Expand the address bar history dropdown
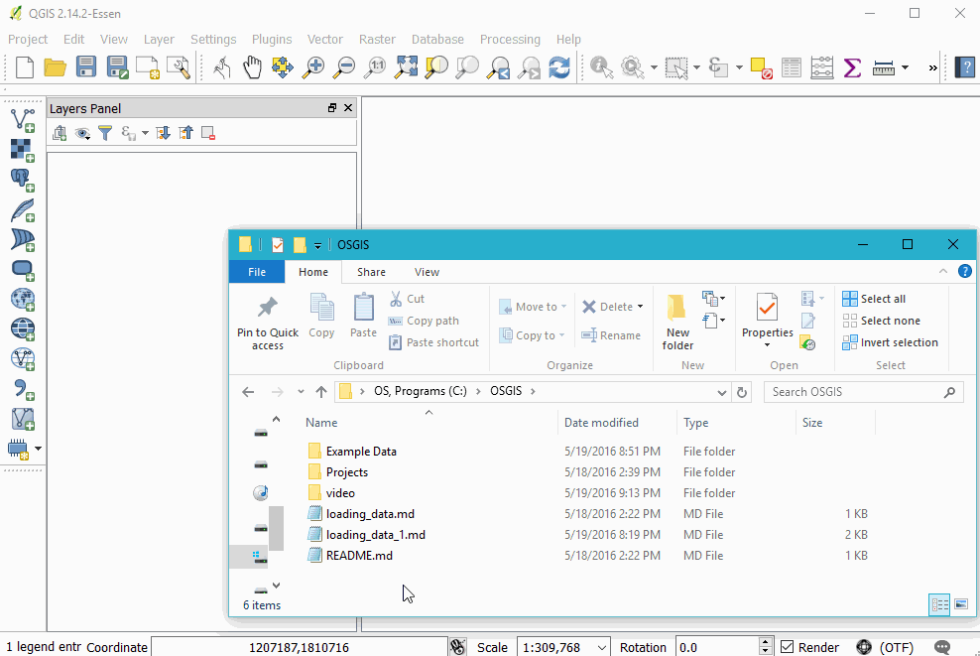Viewport: 980px width, 656px height. click(722, 392)
